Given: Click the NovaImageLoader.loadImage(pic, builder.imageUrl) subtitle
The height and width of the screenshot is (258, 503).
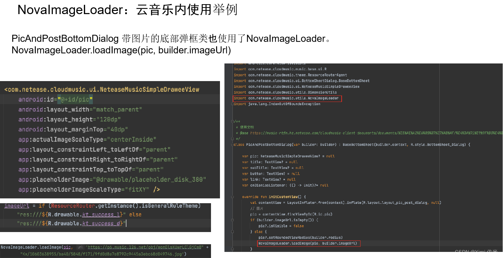Looking at the screenshot, I should click(121, 50).
